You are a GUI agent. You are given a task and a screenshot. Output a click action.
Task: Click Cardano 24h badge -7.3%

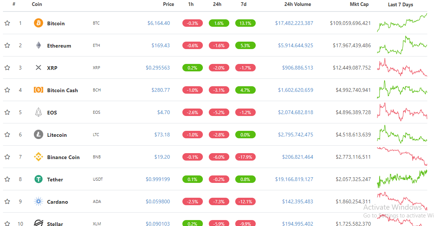tap(218, 202)
